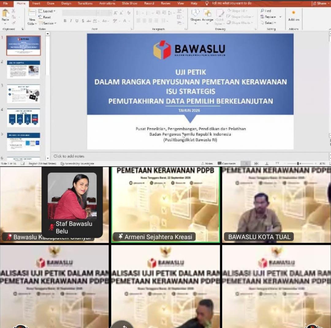
Task: Click the Shape Outline button
Action: (x=240, y=17)
